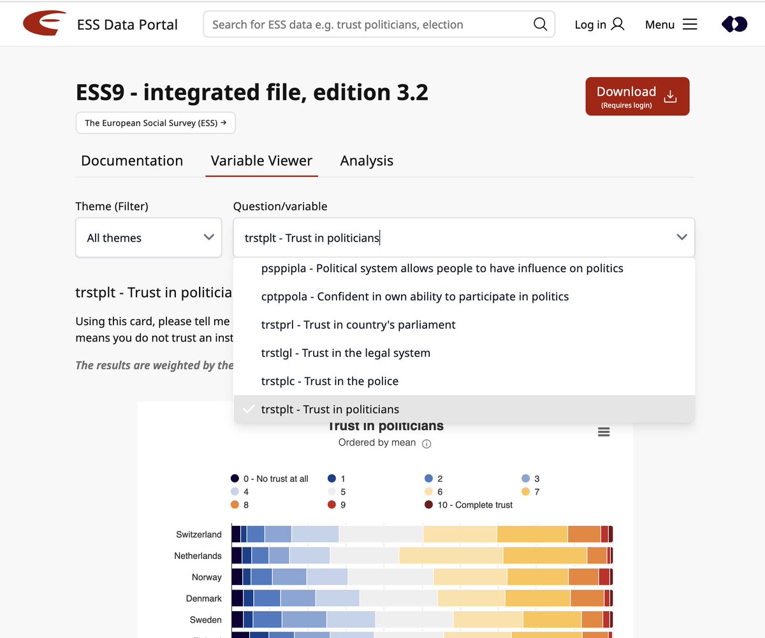
Task: Click the info icon beside Ordered by mean
Action: click(427, 444)
